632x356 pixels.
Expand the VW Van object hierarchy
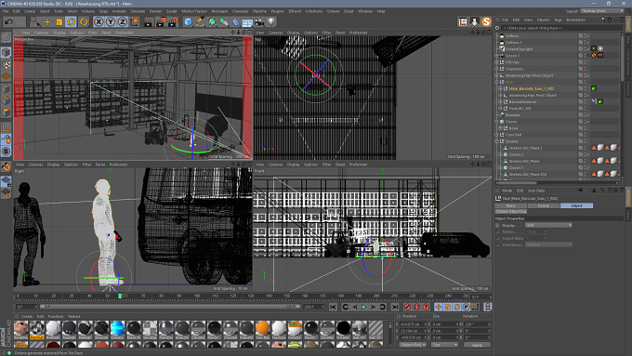point(497,62)
